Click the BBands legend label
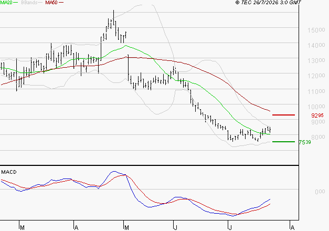 click(x=29, y=3)
